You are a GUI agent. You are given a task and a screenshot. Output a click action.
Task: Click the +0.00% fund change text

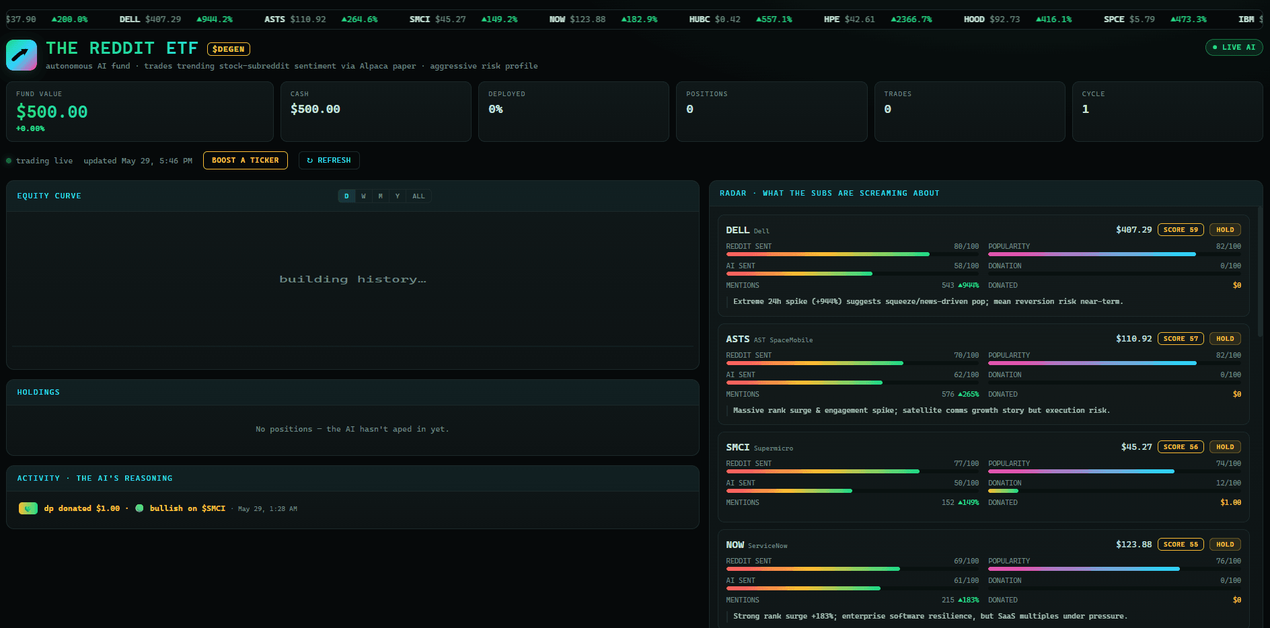pos(30,128)
